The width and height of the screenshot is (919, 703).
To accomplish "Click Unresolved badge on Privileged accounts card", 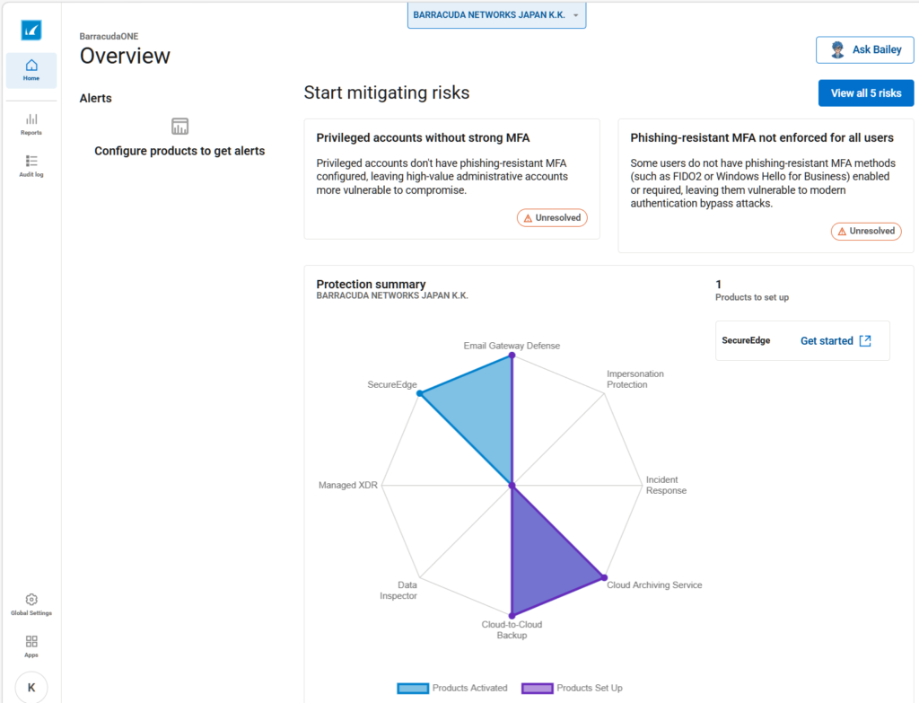I will (x=552, y=217).
